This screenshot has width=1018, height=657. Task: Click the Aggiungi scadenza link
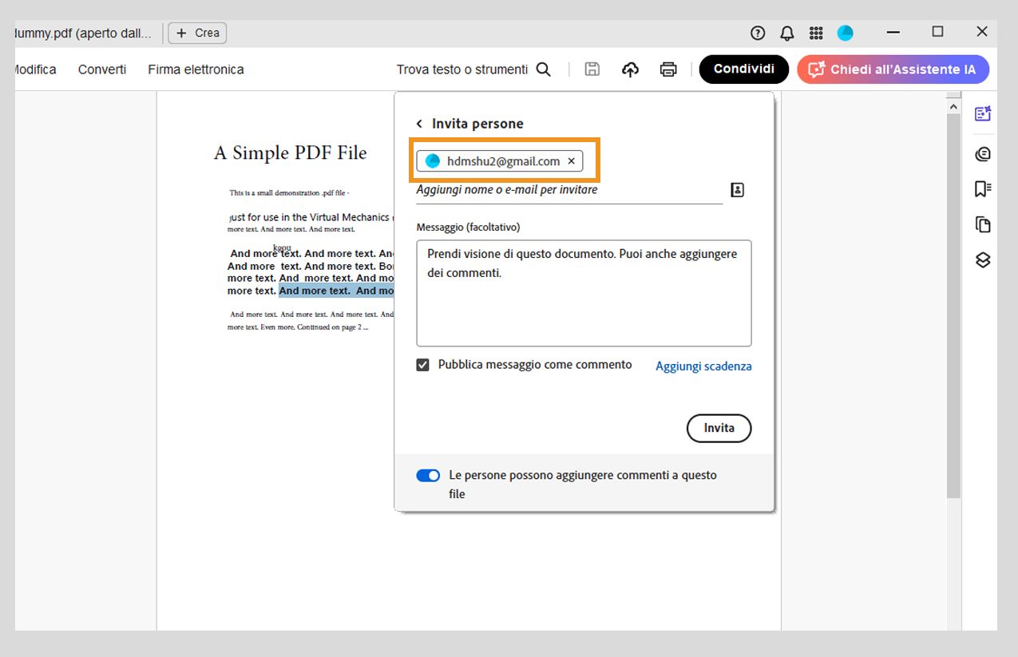coord(703,366)
